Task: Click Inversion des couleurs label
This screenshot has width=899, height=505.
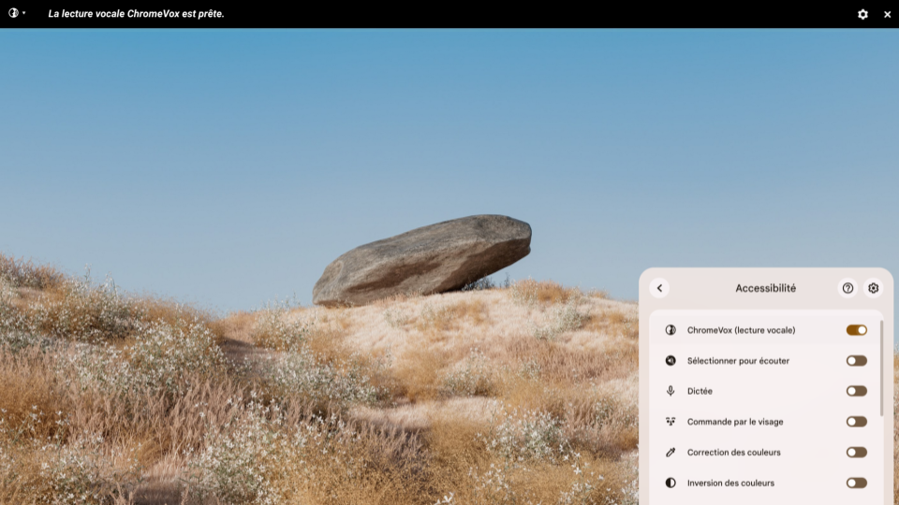Action: (x=730, y=483)
